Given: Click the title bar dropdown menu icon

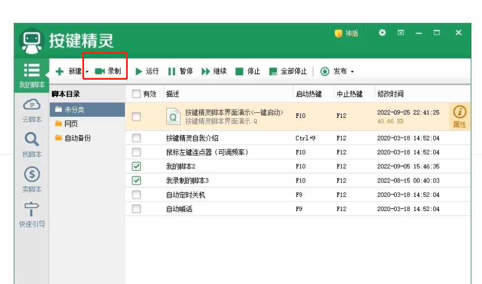Looking at the screenshot, I should (x=401, y=33).
